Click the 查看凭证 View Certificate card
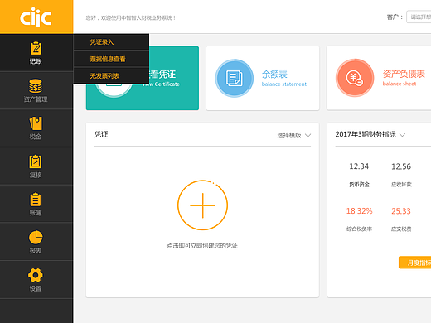 pyautogui.click(x=143, y=78)
